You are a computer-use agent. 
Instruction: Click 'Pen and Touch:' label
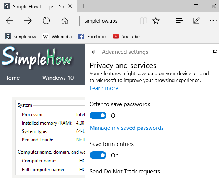click(38, 140)
